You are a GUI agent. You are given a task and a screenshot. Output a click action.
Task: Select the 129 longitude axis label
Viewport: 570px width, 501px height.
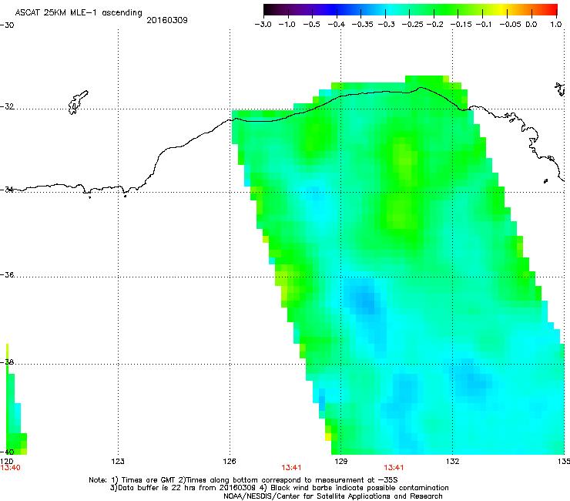pos(340,462)
